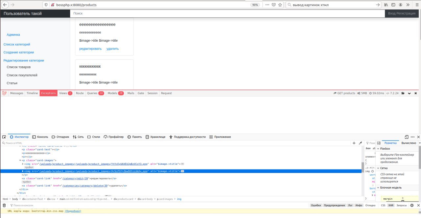
Task: Click редактировать link in first card
Action: (x=90, y=49)
